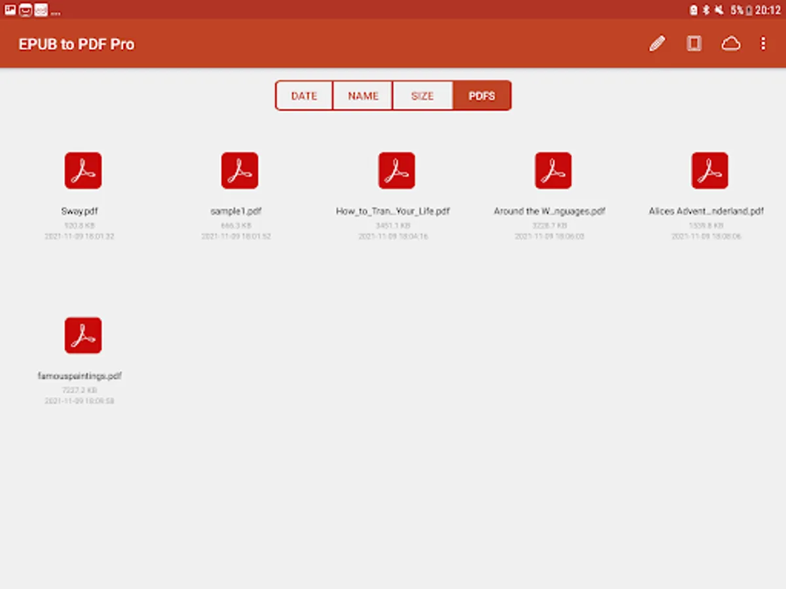Tap the pencil edit icon
This screenshot has width=786, height=589.
(x=657, y=44)
